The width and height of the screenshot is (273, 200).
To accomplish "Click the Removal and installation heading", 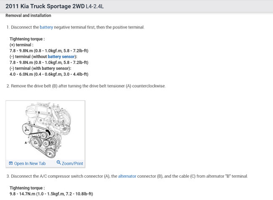I will click(29, 16).
